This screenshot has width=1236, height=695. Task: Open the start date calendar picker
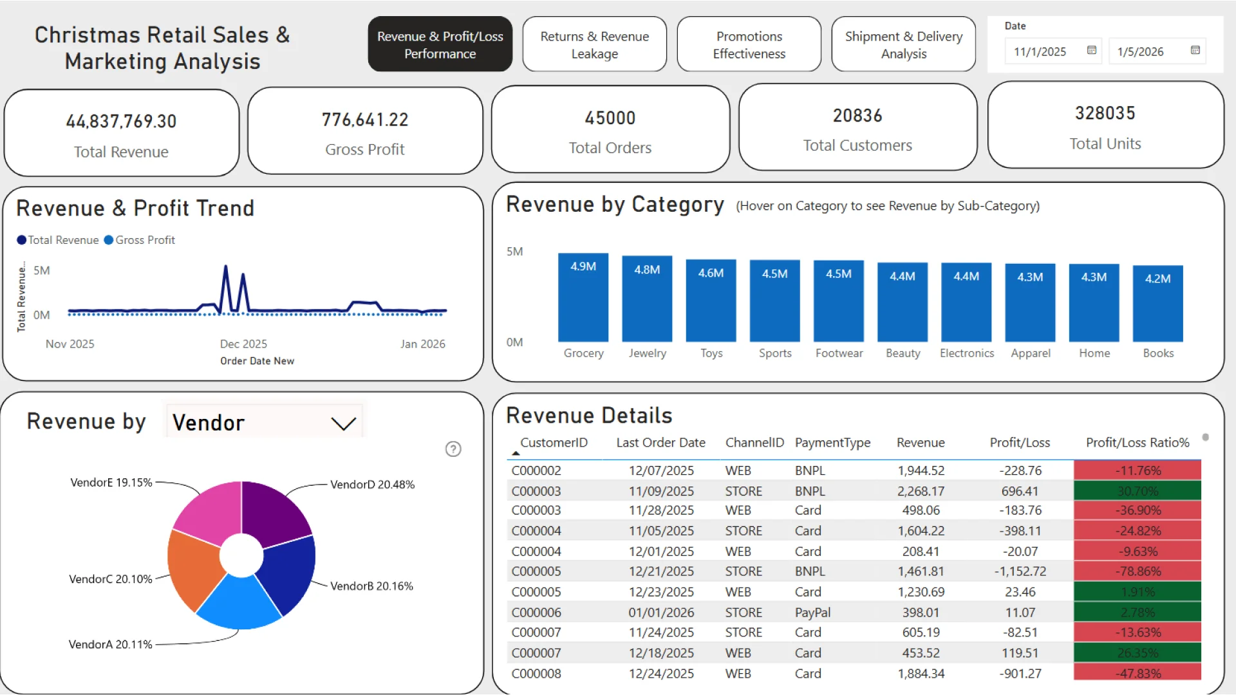(1091, 51)
